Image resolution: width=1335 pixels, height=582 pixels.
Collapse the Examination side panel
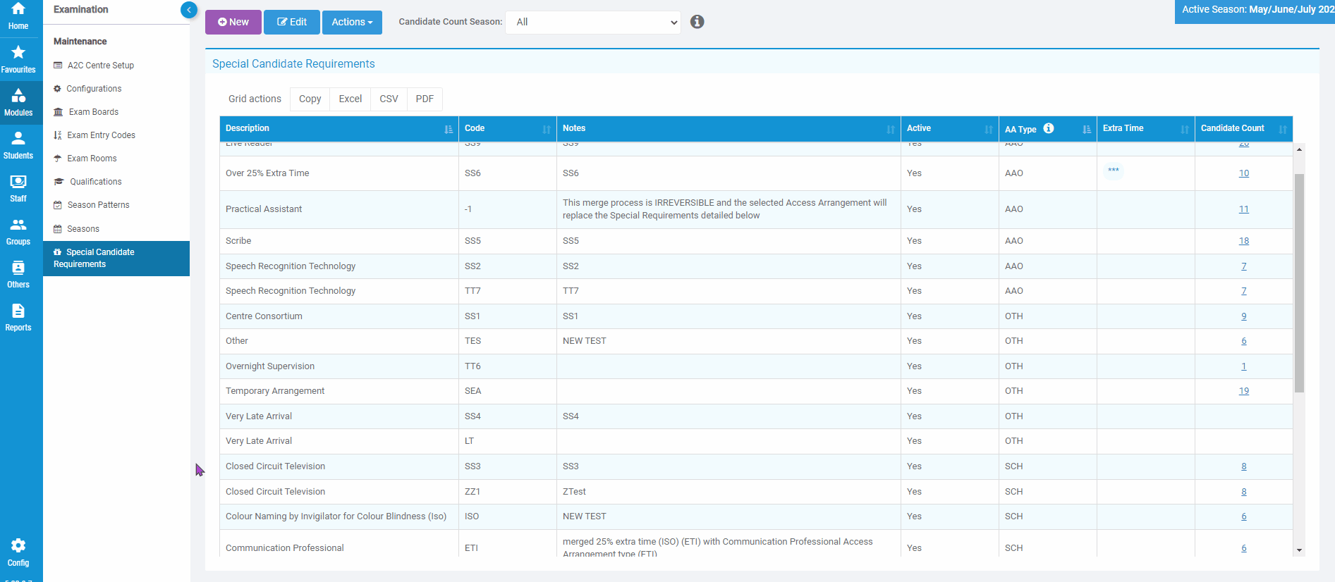click(188, 10)
